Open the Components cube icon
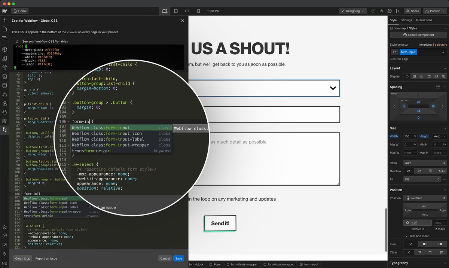449x268 pixels. (4, 49)
